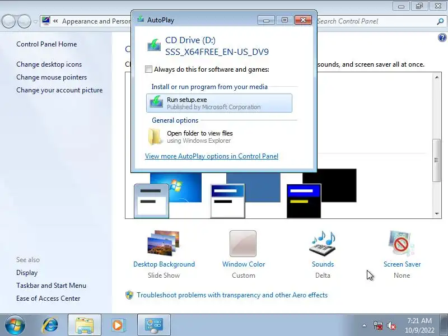
Task: Open Taskbar and Start Menu link
Action: 51,286
